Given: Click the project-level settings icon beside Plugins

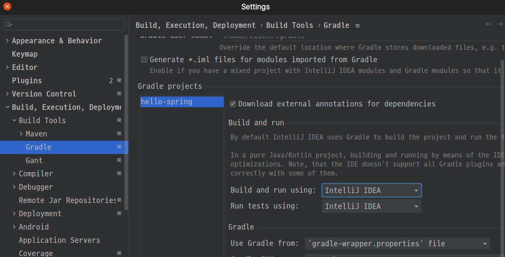Looking at the screenshot, I should pos(119,80).
